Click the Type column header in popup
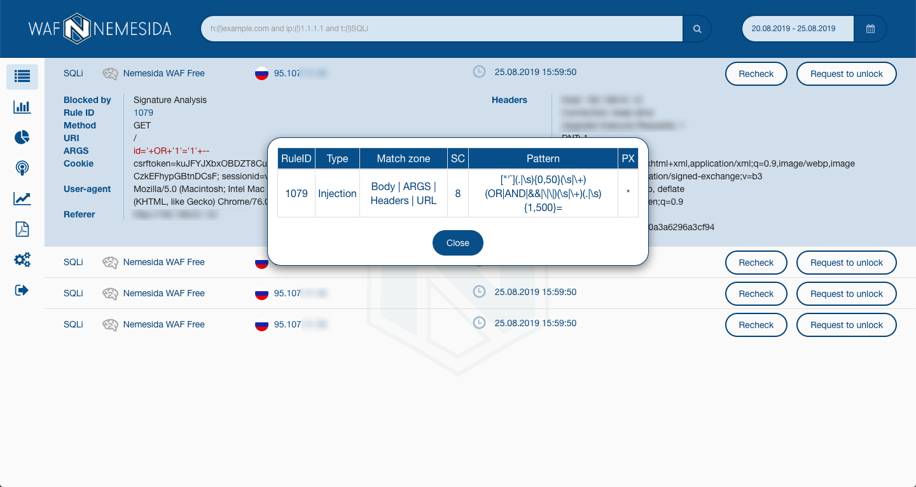Image resolution: width=916 pixels, height=487 pixels. click(x=337, y=158)
